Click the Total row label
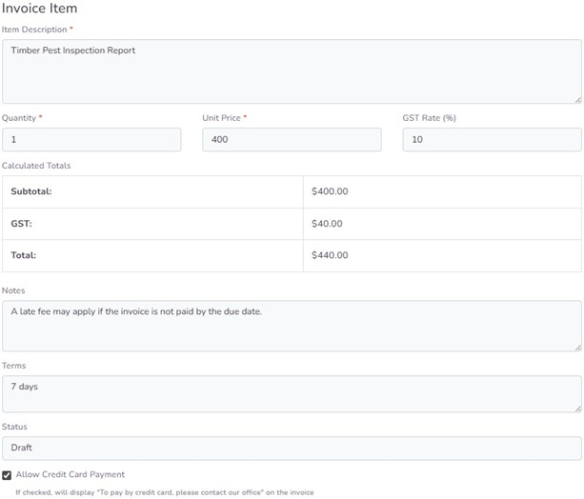This screenshot has height=499, width=584. [x=25, y=255]
